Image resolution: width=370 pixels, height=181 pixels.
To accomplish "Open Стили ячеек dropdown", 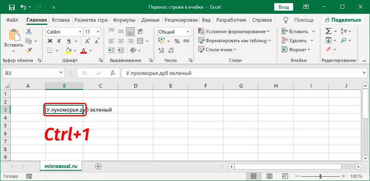I will (x=218, y=50).
